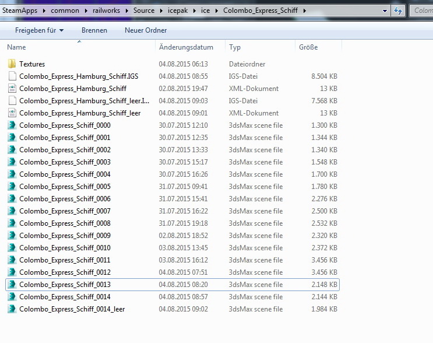Screen dimensions: 433x343
Task: Click the XML icon of Colombo_Express_Hamburg_Schiff_leer
Action: tap(12, 113)
